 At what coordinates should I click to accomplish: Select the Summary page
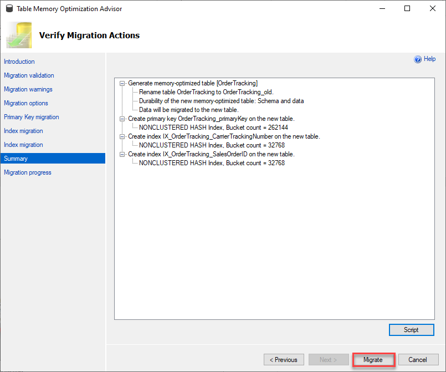(x=53, y=159)
